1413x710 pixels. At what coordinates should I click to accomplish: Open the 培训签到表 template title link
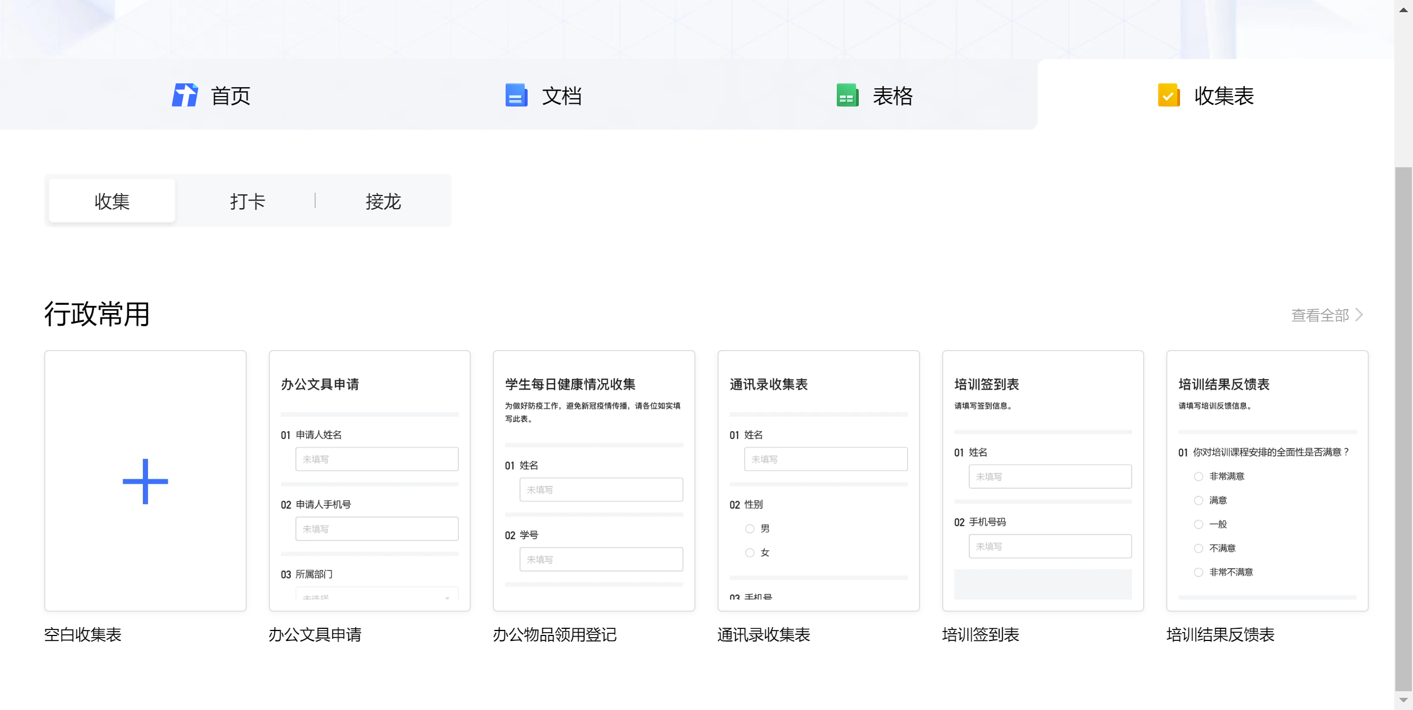click(980, 634)
